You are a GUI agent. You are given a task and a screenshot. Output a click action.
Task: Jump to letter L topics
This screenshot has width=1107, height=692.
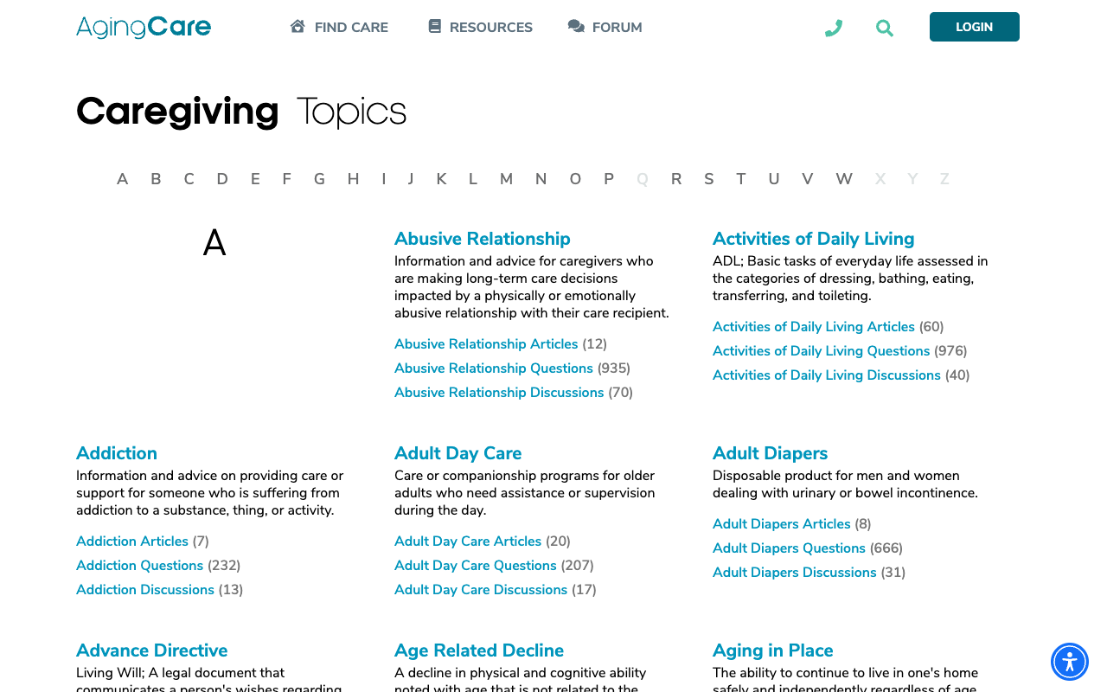tap(473, 179)
